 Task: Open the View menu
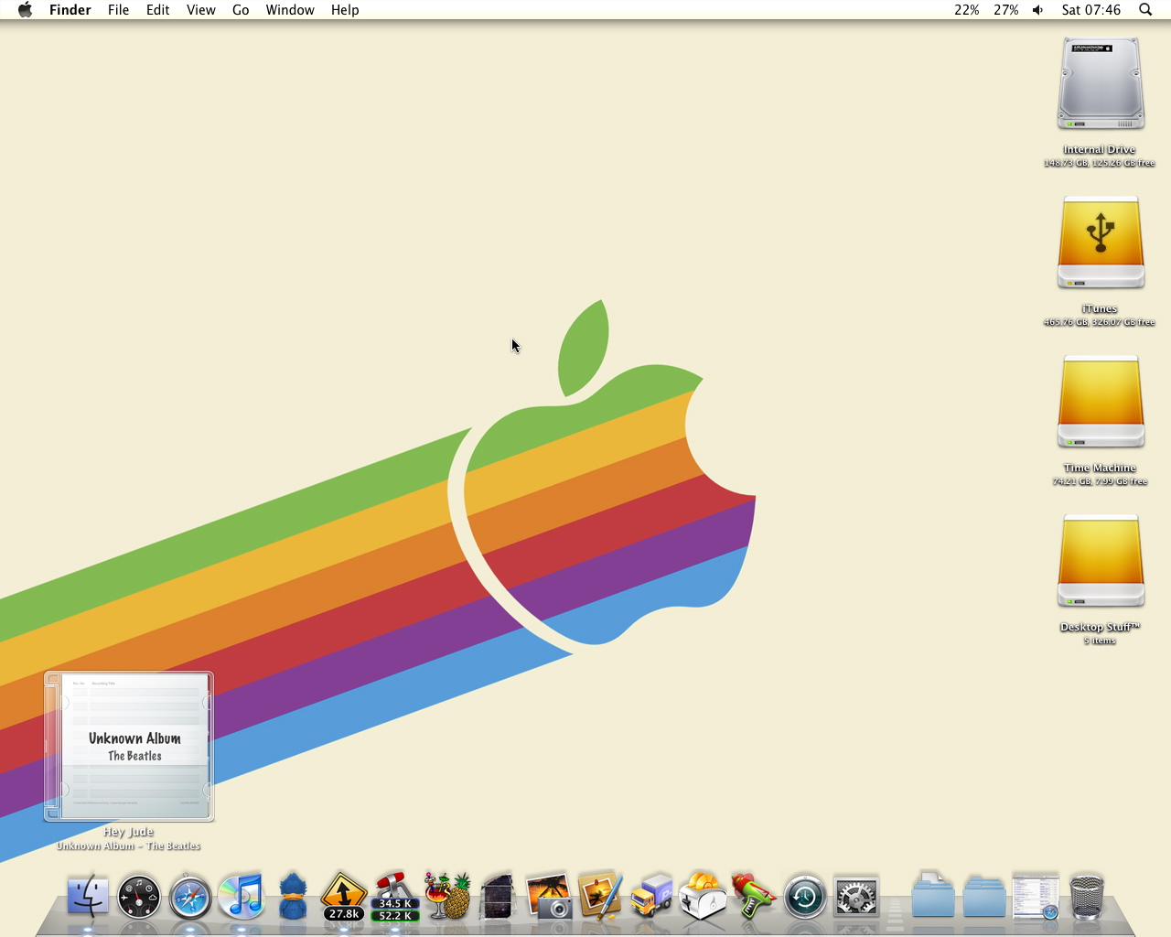click(201, 10)
